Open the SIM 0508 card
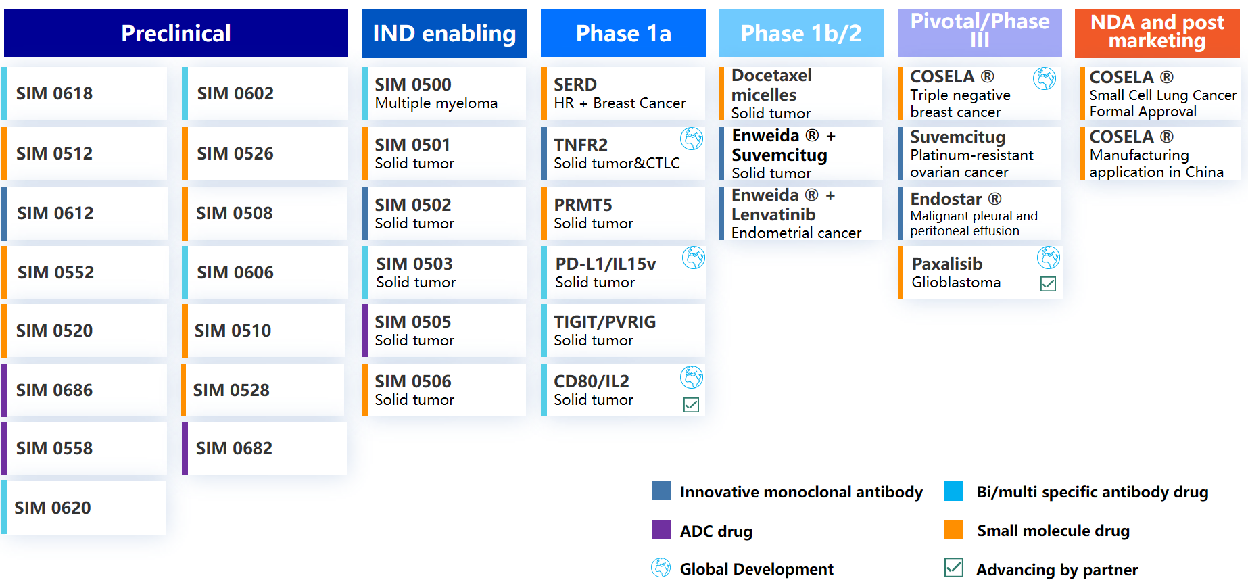 [265, 213]
